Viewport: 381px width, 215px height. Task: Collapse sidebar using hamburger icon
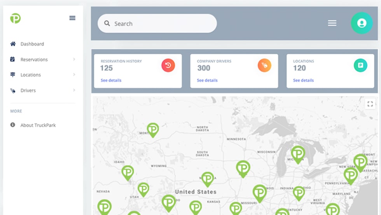[x=72, y=18]
